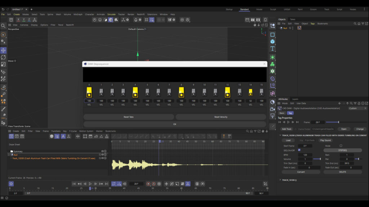Click Attributes lock icon
Screen dimensions: 369x207
pyautogui.click(x=359, y=103)
